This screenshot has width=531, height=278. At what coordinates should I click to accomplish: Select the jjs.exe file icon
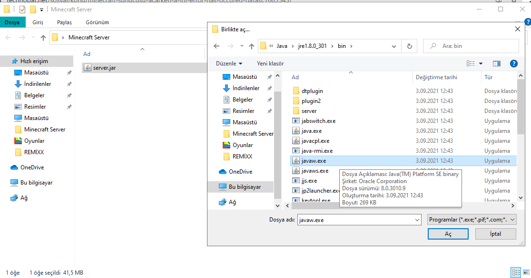pos(296,181)
